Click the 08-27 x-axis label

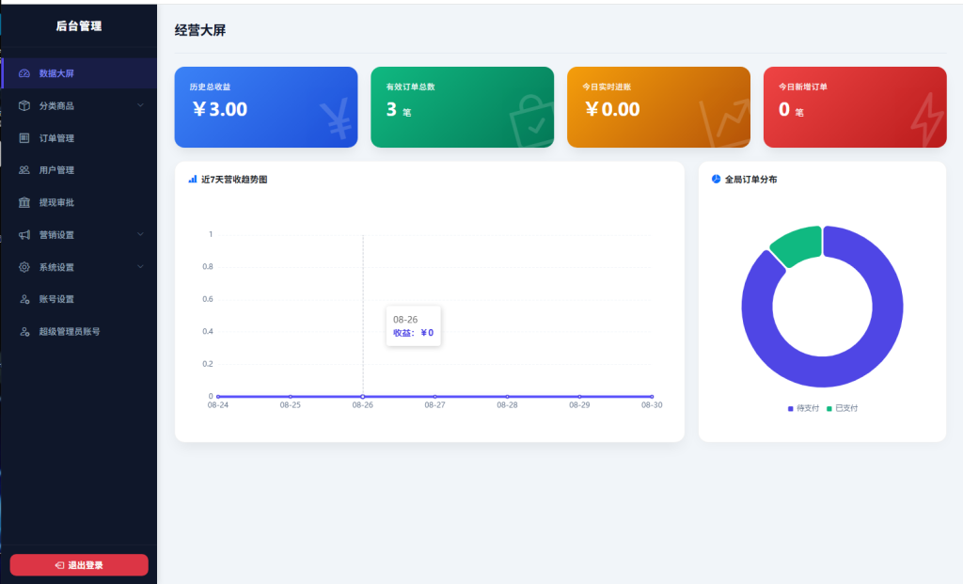tap(434, 405)
